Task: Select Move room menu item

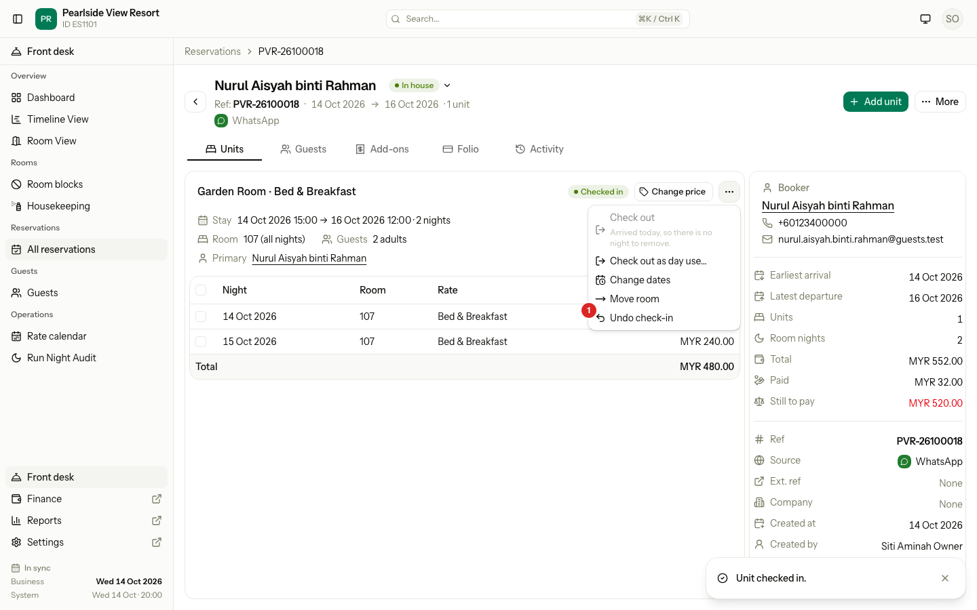Action: tap(664, 299)
